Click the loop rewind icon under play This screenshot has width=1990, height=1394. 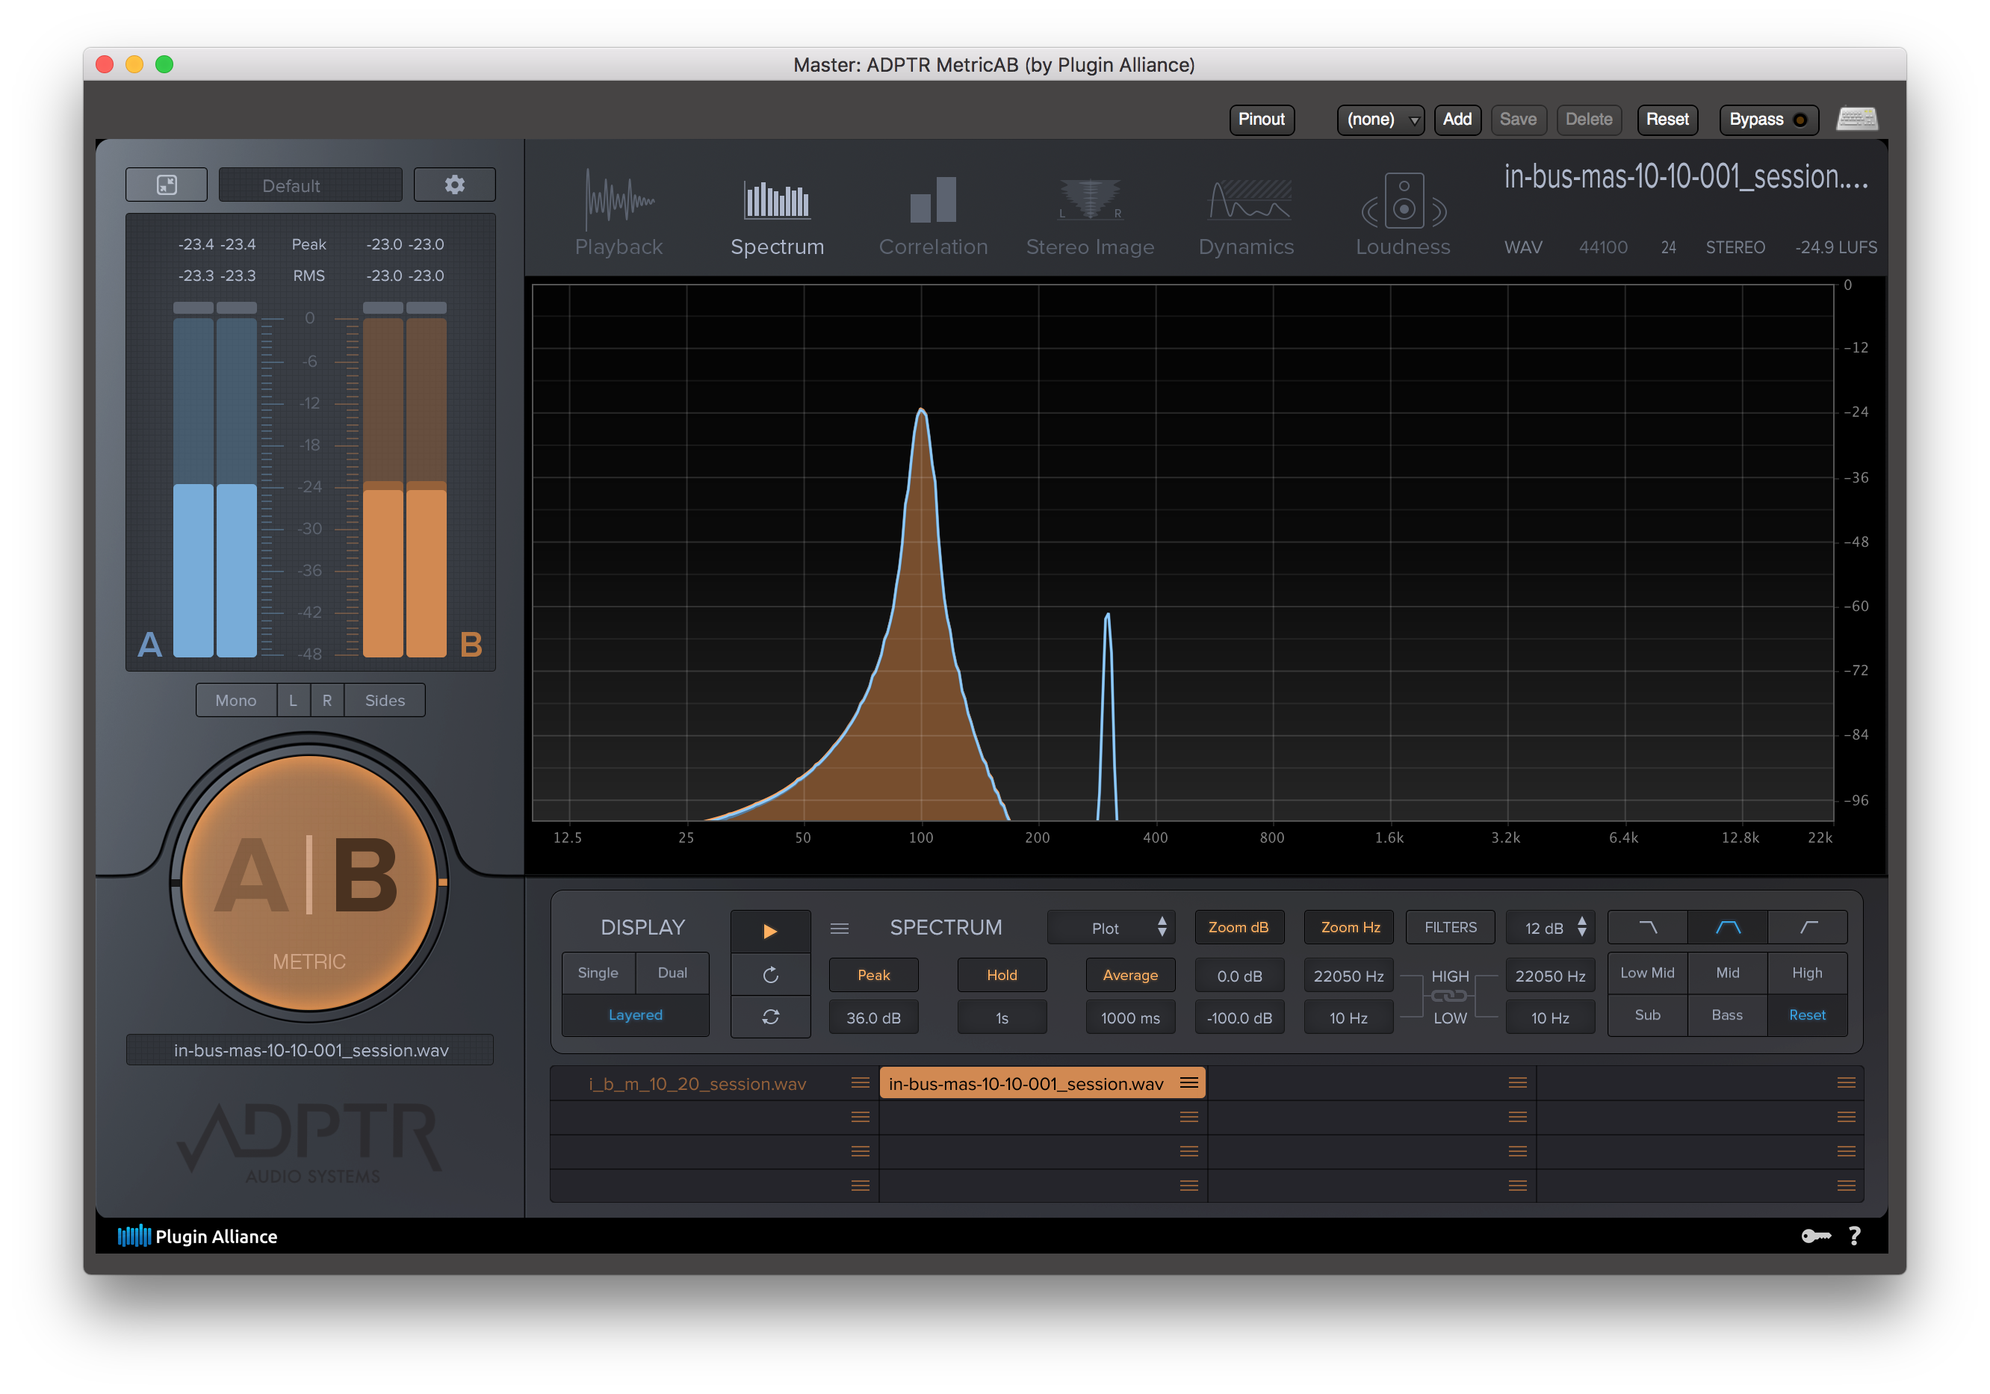coord(769,976)
